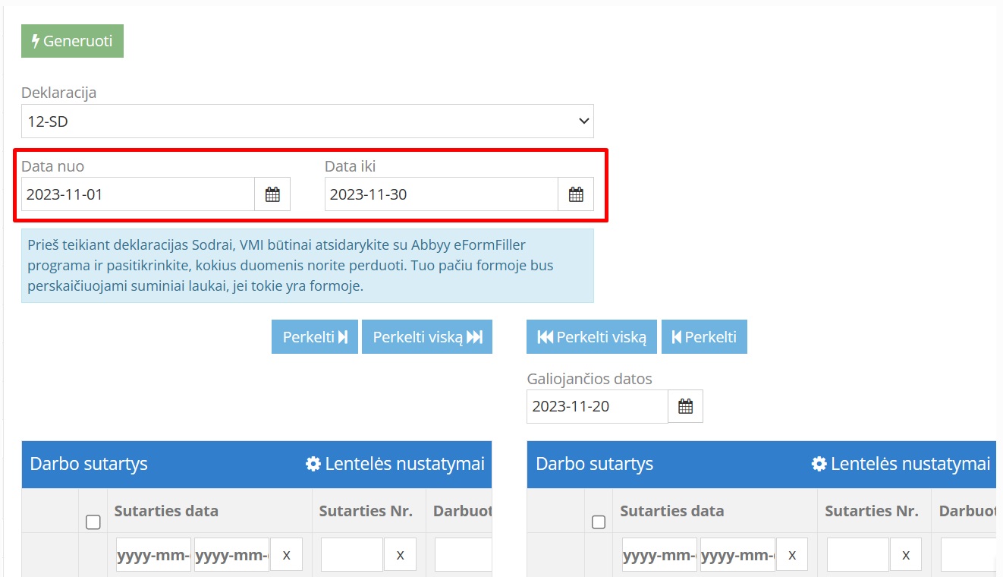
Task: Click the Data nuo date field
Action: (x=137, y=194)
